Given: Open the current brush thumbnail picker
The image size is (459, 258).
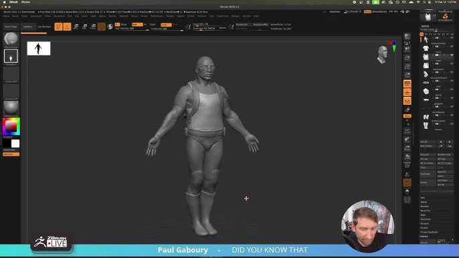Looking at the screenshot, I should coord(11,39).
